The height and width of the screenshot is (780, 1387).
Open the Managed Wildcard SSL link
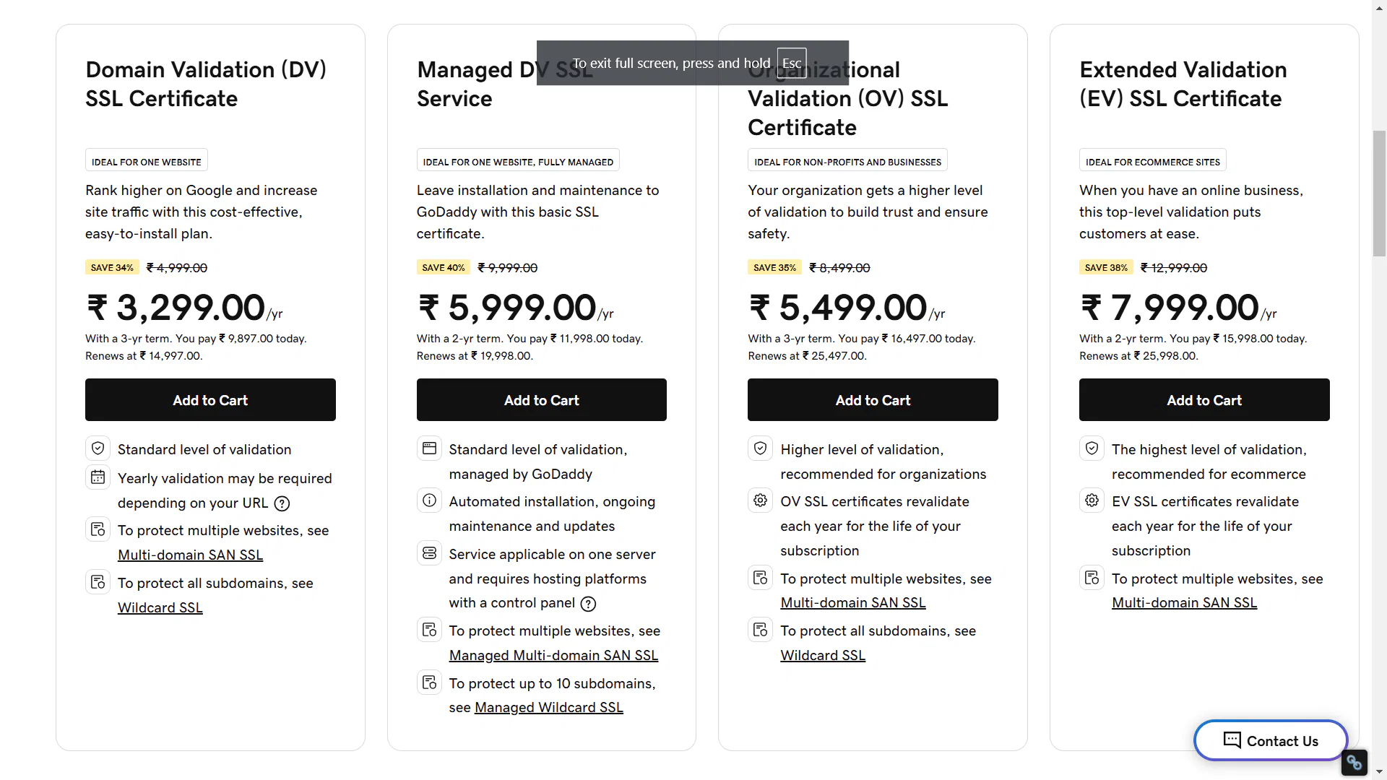click(548, 708)
